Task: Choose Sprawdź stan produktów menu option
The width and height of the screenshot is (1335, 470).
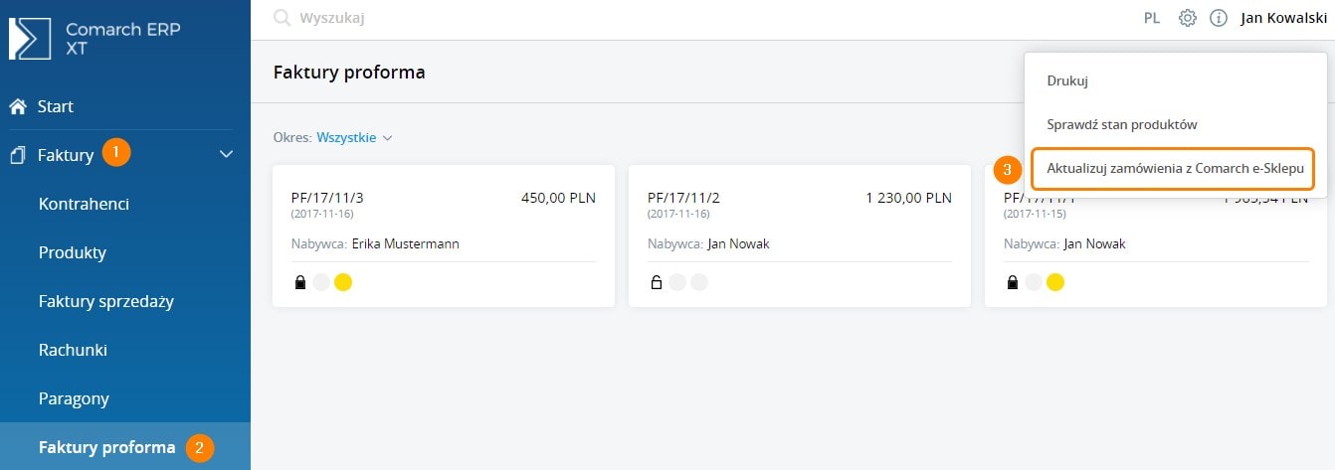Action: tap(1121, 125)
